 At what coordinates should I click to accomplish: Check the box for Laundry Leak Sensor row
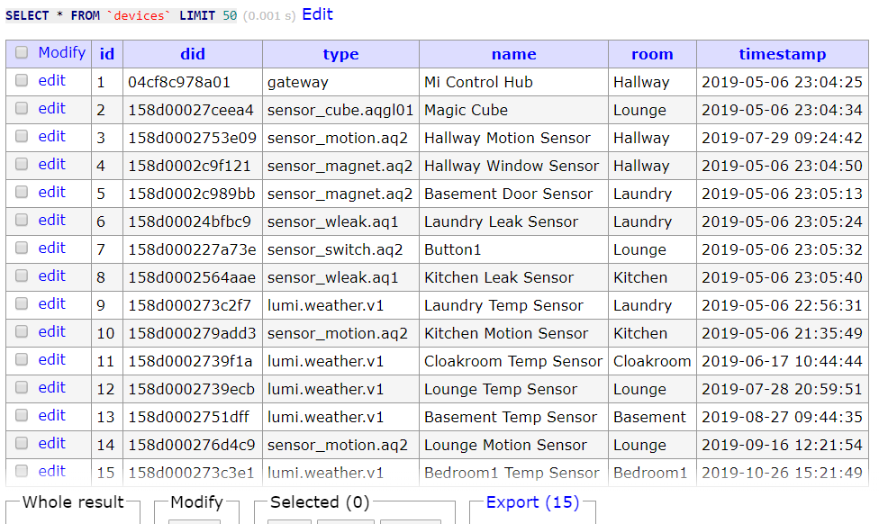pos(22,221)
